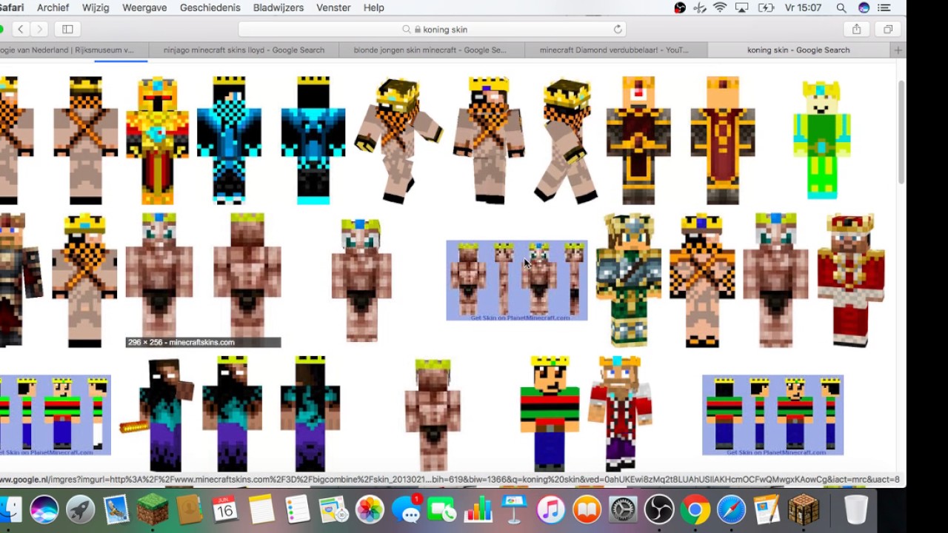Open the Weergave menu
This screenshot has width=948, height=533.
click(x=144, y=7)
